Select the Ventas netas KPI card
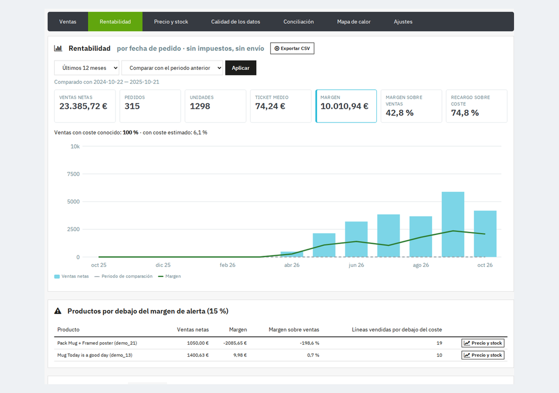559x393 pixels. (85, 106)
